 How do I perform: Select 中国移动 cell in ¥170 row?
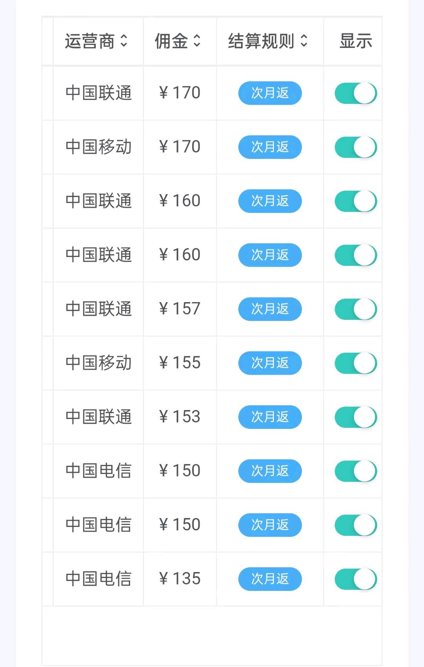pos(99,147)
